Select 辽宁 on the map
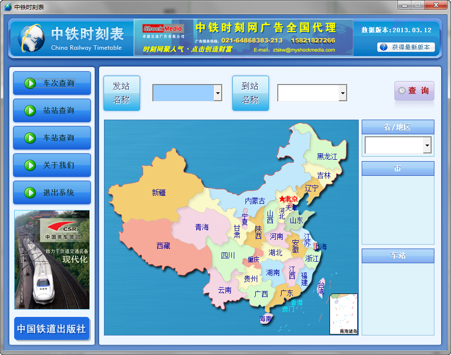 tap(311, 188)
